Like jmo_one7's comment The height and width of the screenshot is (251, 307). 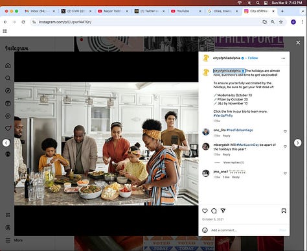[285, 173]
